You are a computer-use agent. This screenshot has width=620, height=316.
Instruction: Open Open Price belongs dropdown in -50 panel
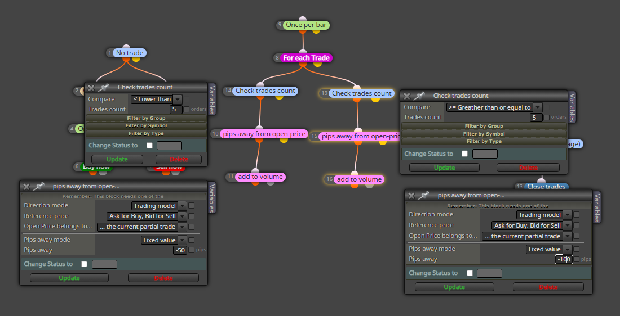[142, 227]
